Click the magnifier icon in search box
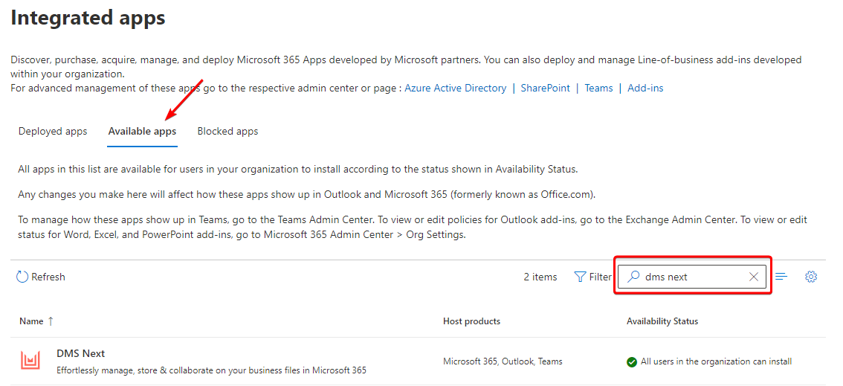Image resolution: width=843 pixels, height=386 pixels. click(x=633, y=277)
